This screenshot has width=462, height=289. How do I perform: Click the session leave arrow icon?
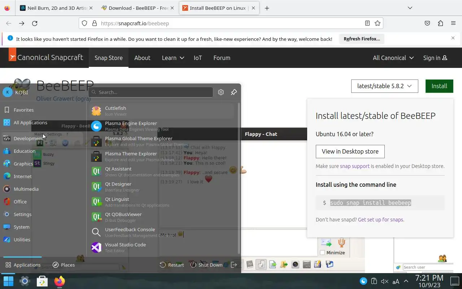click(234, 265)
